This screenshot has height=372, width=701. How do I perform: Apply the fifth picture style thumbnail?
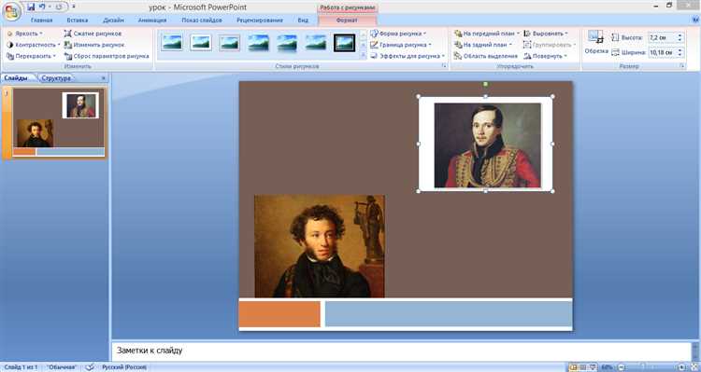[x=287, y=43]
